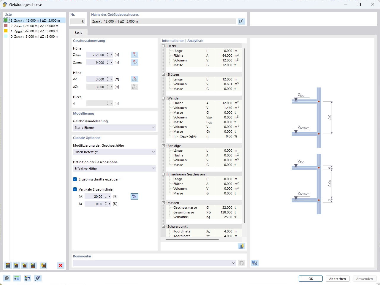The width and height of the screenshot is (380, 285).
Task: Click the Name des Gebäudegeschosses text field
Action: (x=164, y=21)
